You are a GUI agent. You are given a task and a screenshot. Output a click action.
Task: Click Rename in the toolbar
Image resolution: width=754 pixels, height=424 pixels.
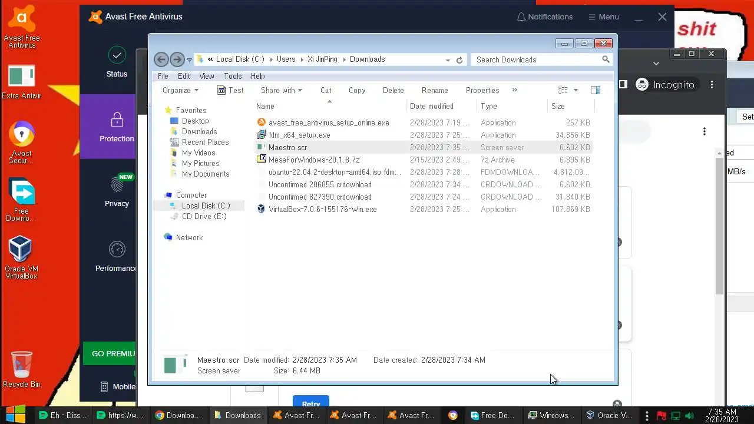coord(435,90)
